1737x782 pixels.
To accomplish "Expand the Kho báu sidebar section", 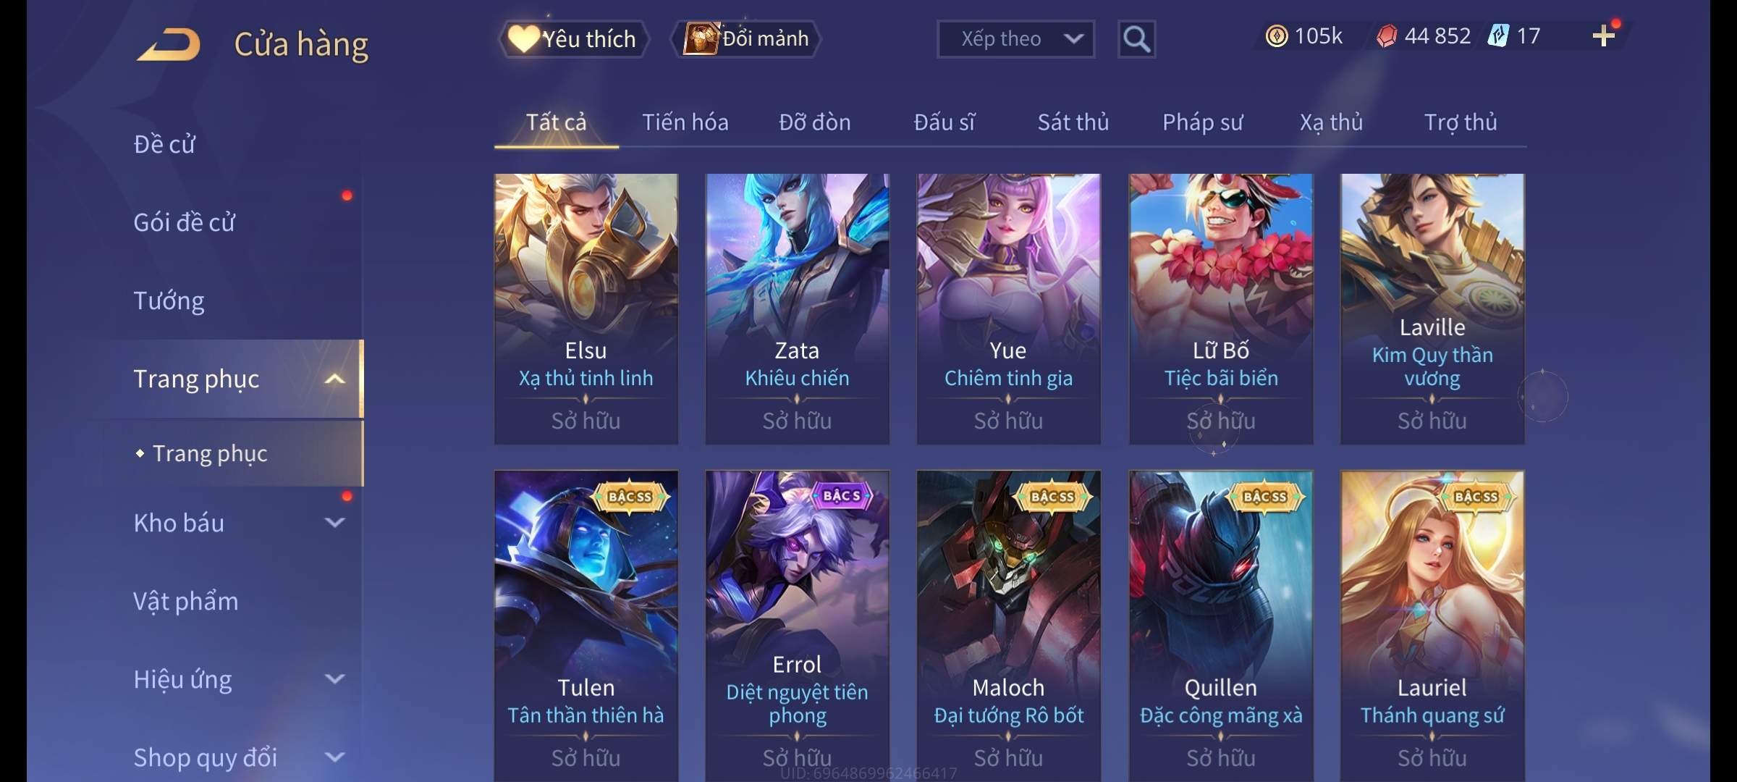I will (x=334, y=522).
